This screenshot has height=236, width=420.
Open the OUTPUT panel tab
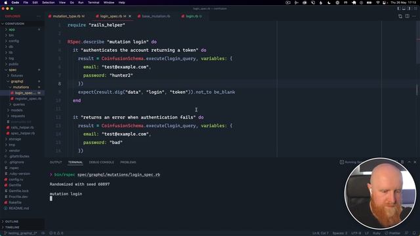[56, 162]
